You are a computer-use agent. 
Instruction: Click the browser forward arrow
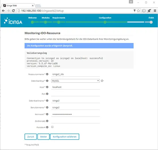pos(8,11)
